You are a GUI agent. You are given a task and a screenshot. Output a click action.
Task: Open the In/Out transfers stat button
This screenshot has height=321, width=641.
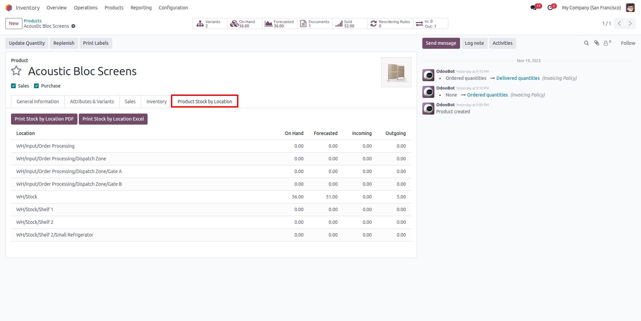coord(431,24)
